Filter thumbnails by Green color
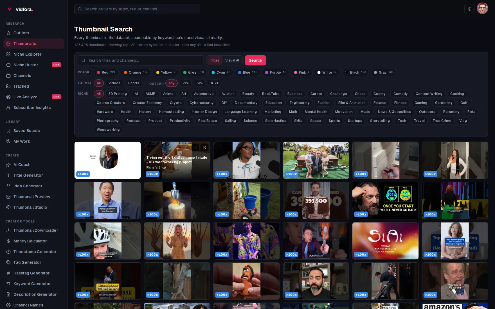495x309 pixels. tap(193, 72)
